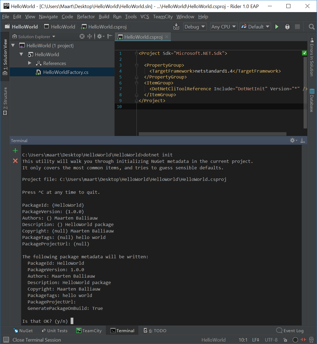Run the Default configuration with green play icon
Viewport: 317px width, 344px height.
tap(277, 27)
